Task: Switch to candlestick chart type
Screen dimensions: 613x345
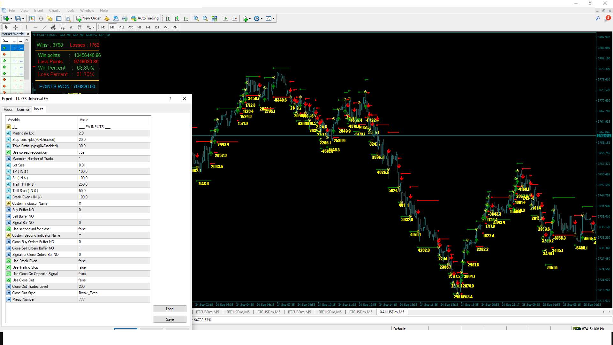Action: (177, 19)
